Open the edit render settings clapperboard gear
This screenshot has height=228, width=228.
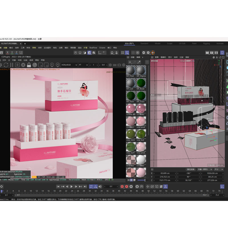[216, 53]
